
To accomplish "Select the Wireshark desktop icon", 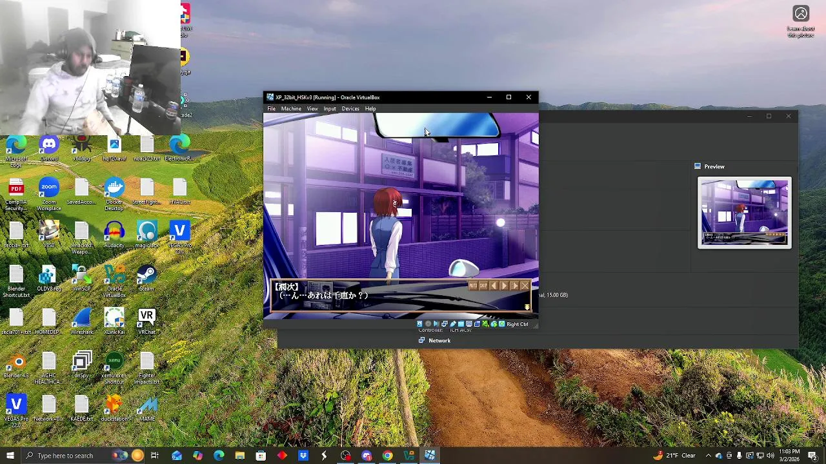I will [81, 322].
